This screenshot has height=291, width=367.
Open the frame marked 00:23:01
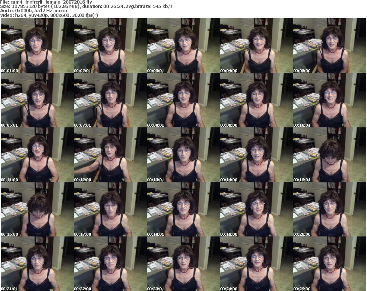click(x=183, y=264)
